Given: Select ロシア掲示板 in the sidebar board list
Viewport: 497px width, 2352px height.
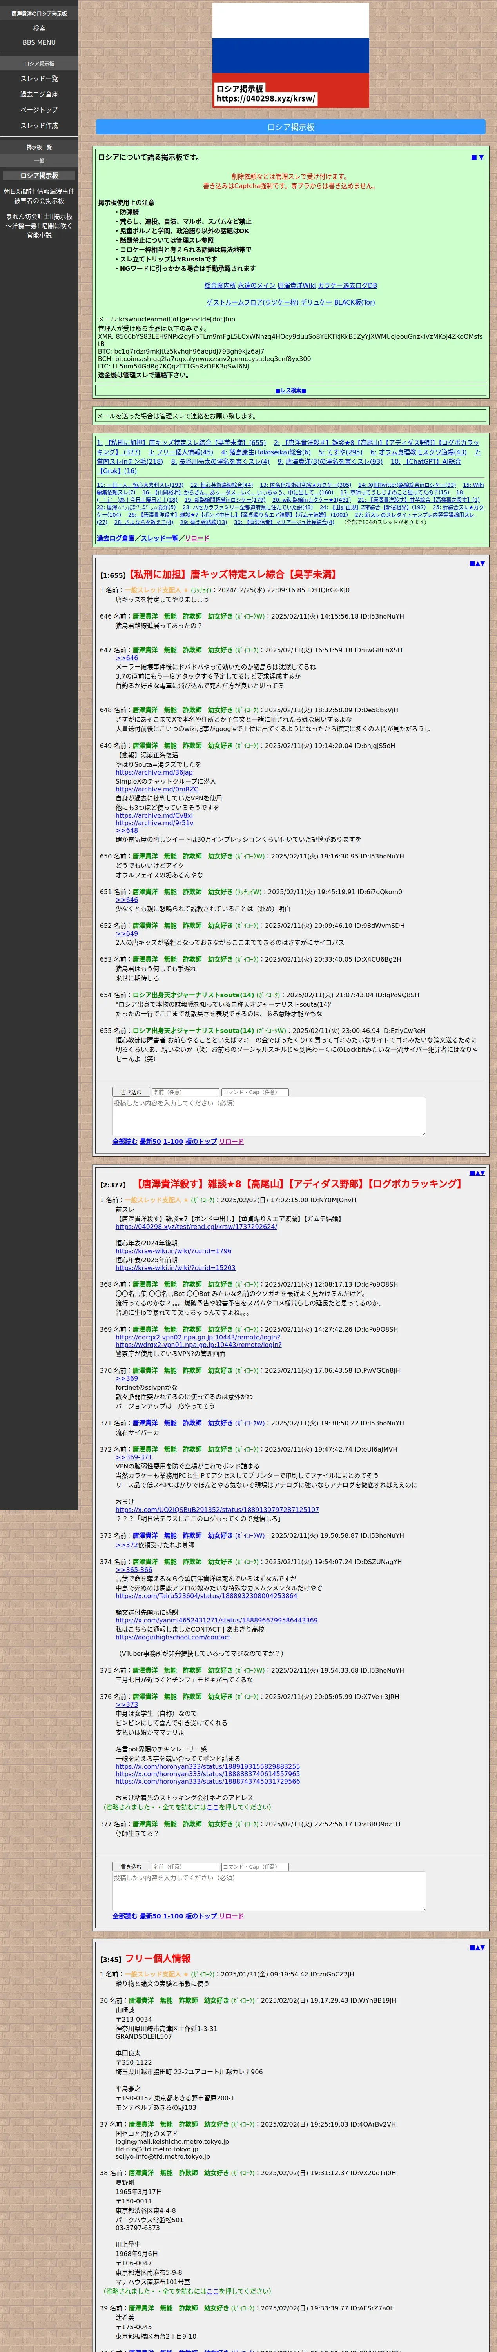Looking at the screenshot, I should tap(39, 175).
